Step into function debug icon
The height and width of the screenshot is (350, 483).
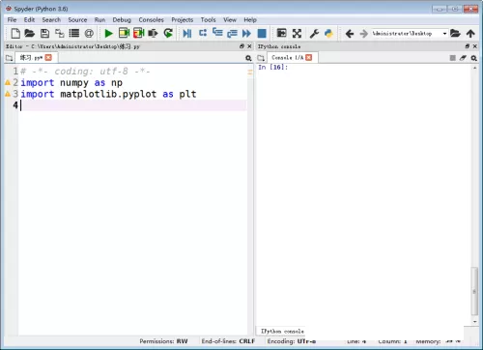coord(217,33)
